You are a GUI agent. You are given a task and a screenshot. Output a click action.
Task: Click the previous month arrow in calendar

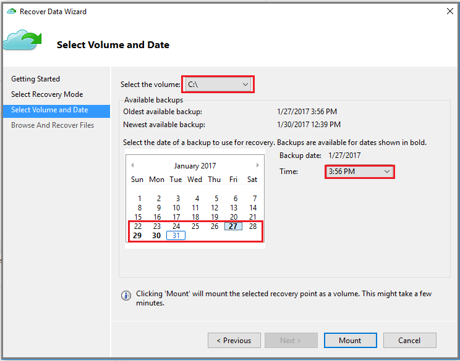coord(132,165)
